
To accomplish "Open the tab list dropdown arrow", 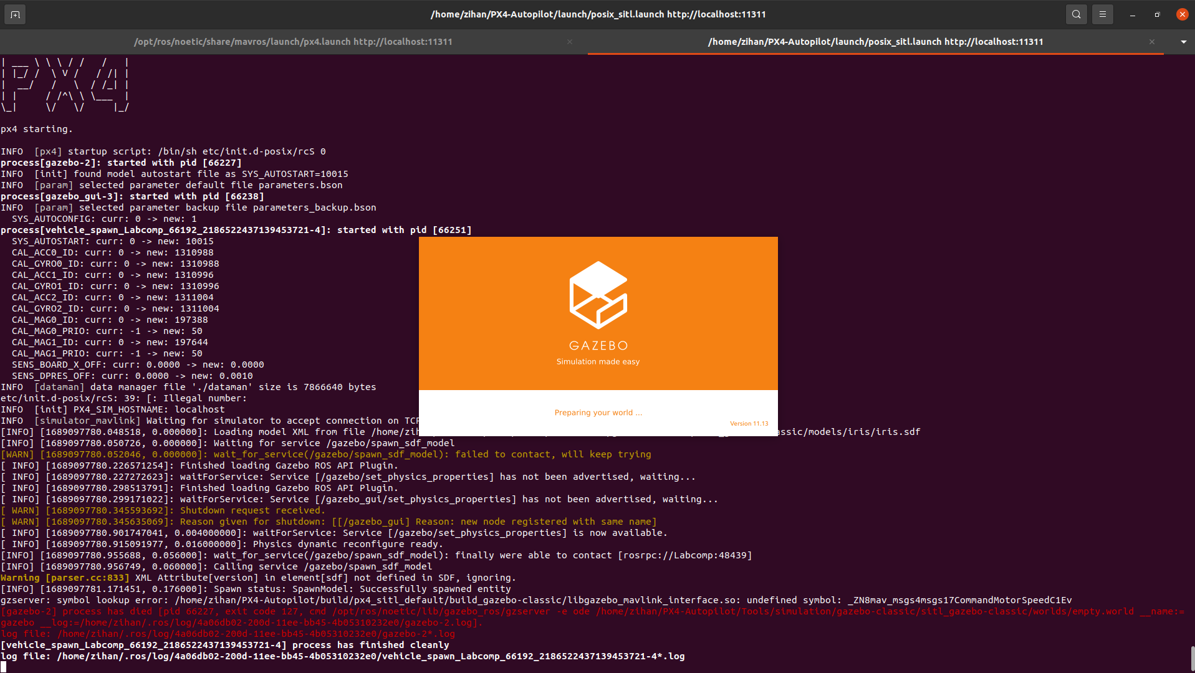I will pos(1183,42).
